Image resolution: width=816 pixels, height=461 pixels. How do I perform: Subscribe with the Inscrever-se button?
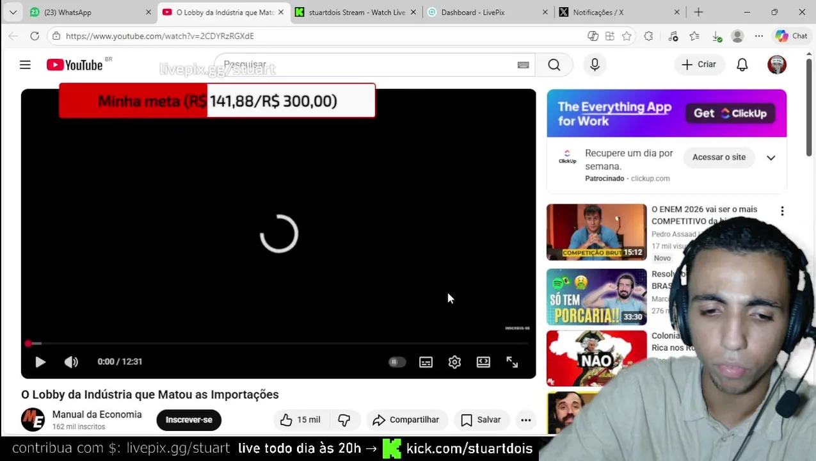(x=189, y=419)
